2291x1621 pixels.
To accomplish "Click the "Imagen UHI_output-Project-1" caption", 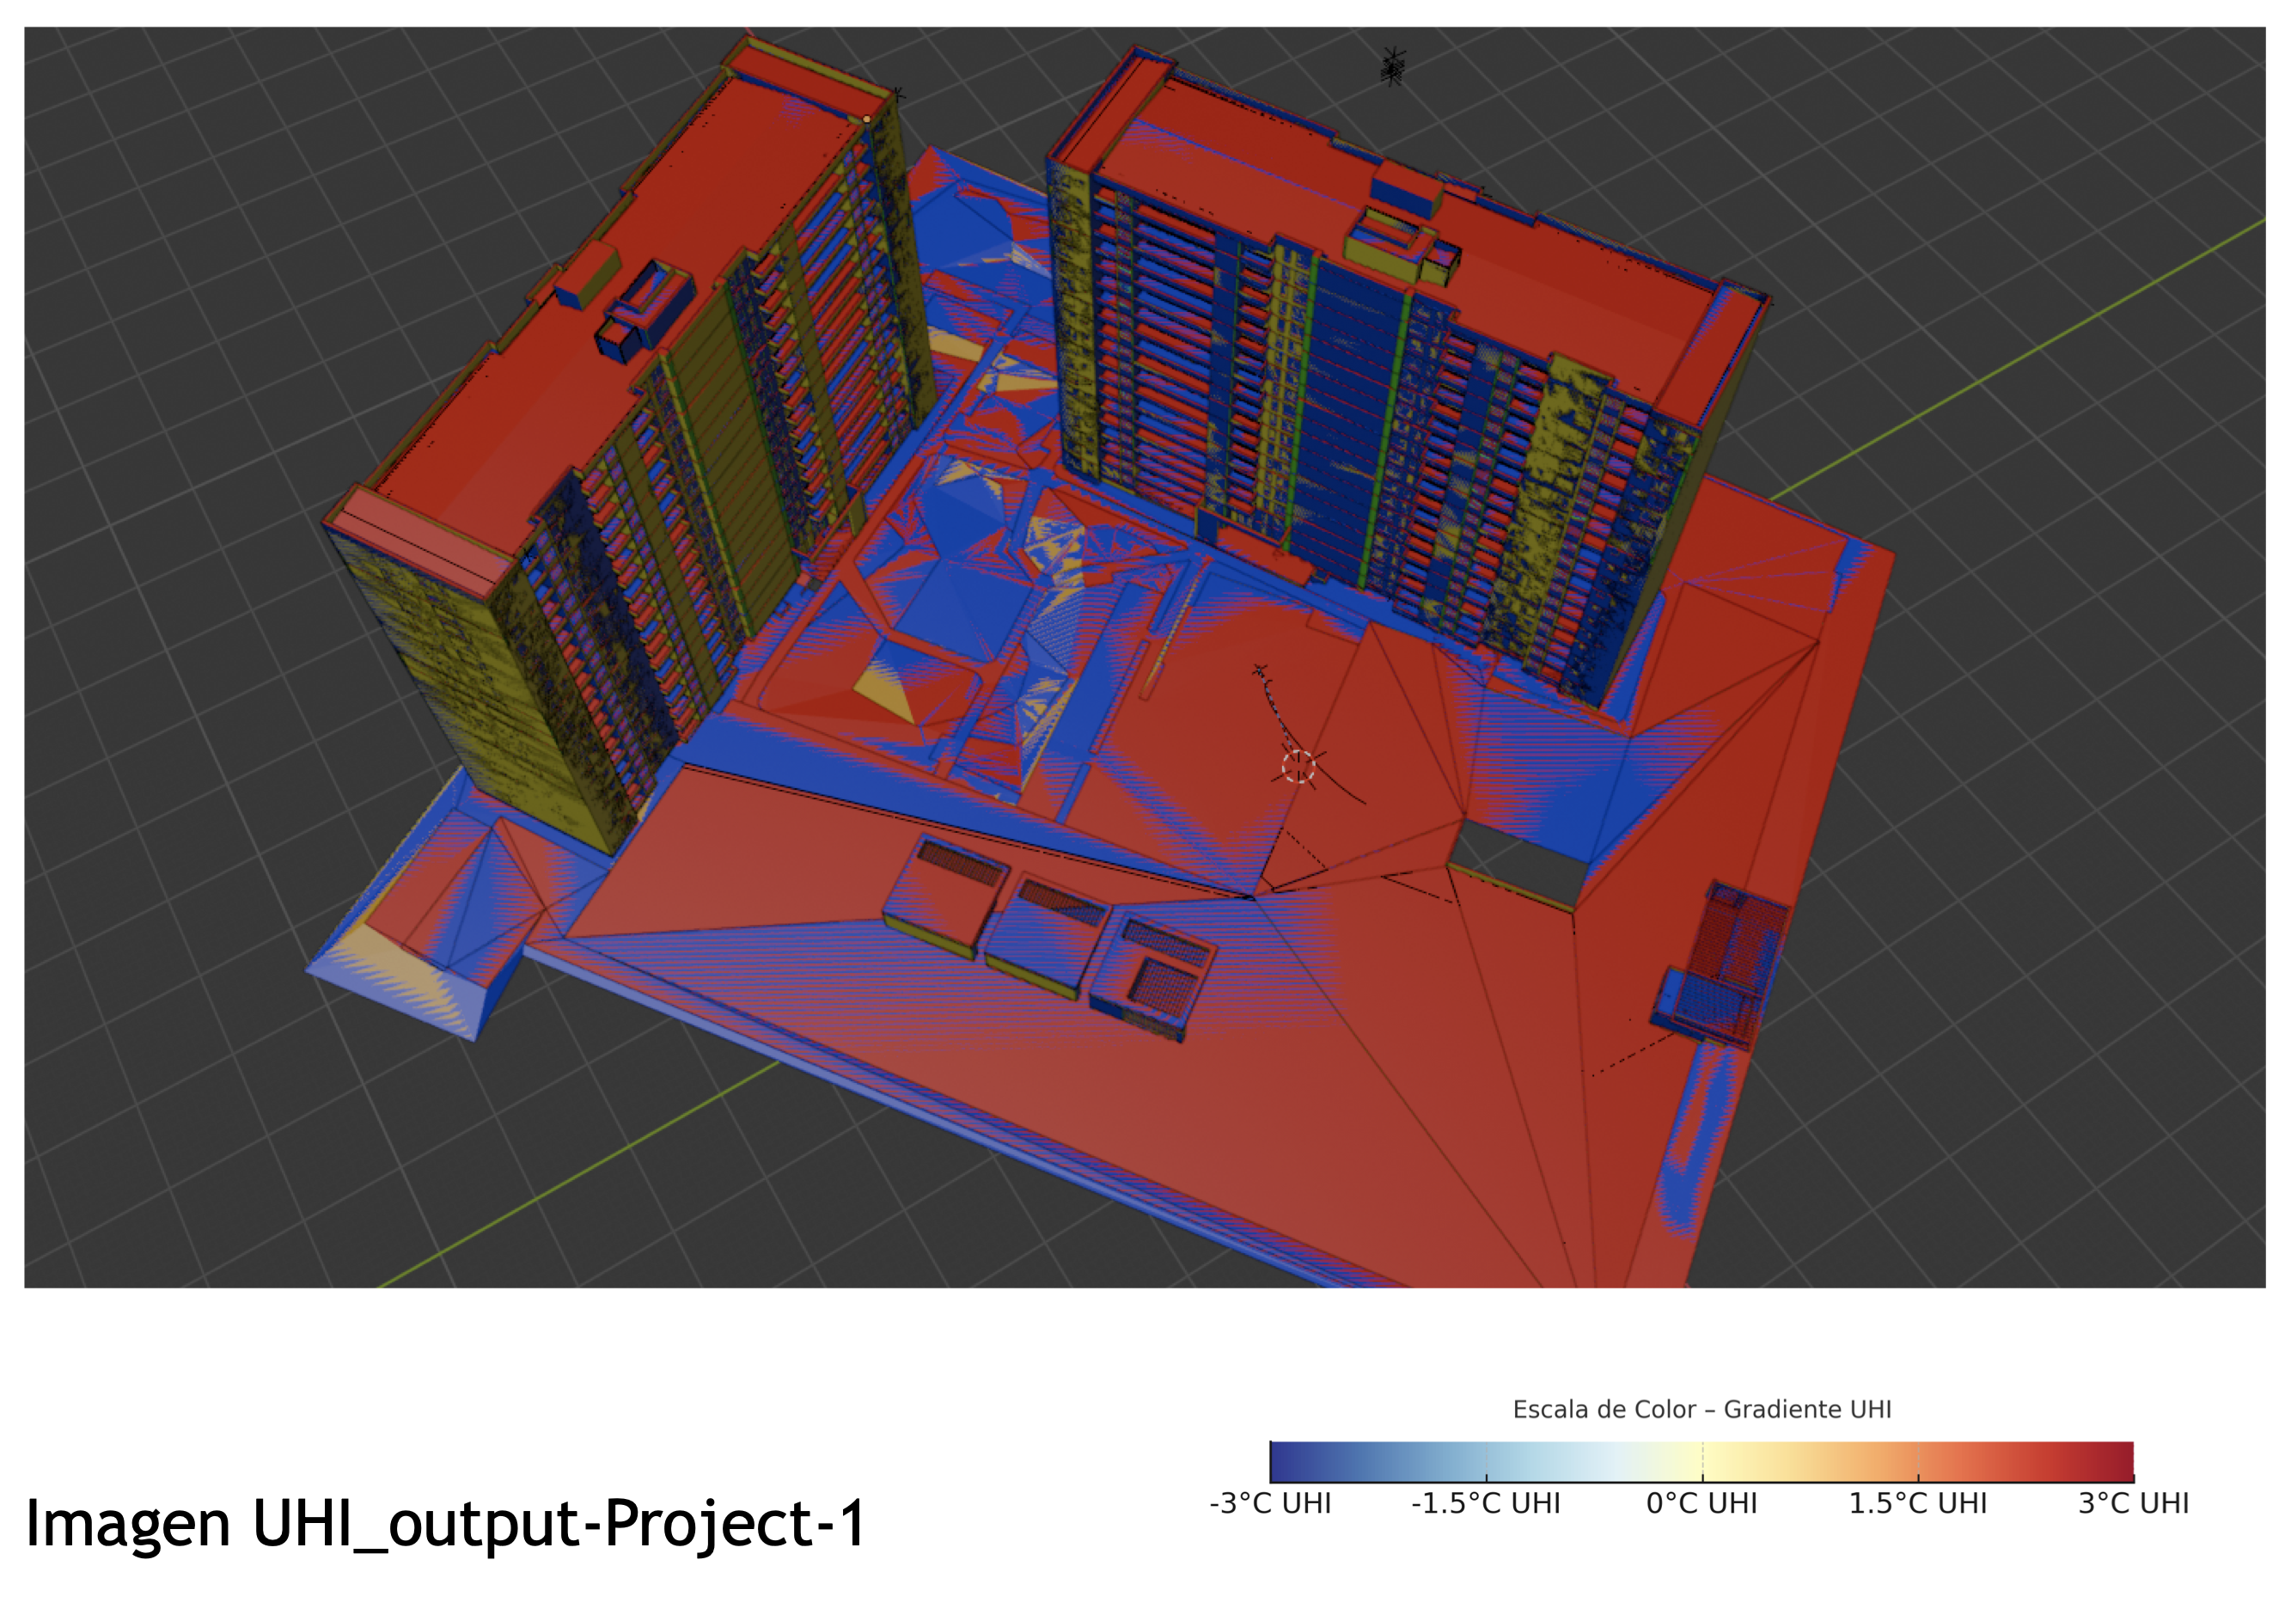I will [x=445, y=1524].
